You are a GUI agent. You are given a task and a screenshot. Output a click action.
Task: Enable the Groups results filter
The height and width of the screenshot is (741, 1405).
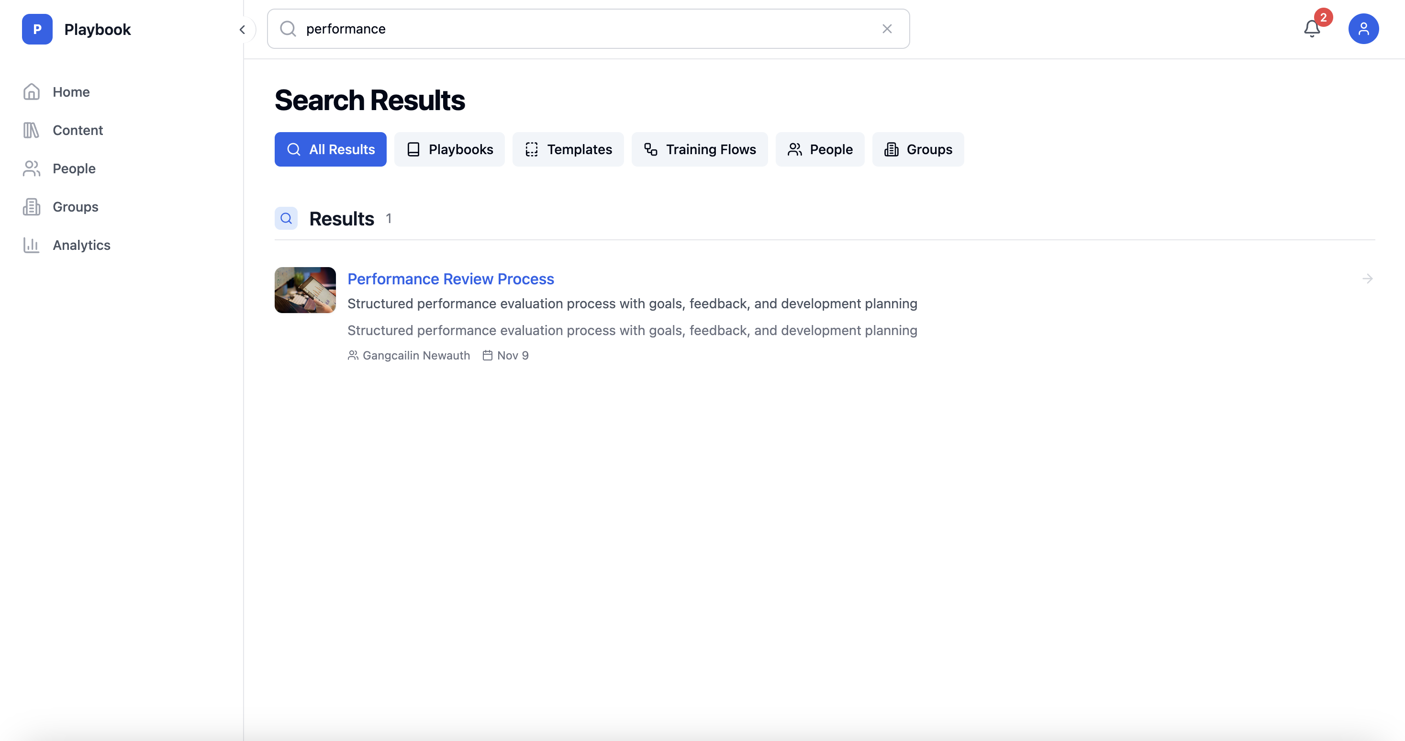pyautogui.click(x=917, y=149)
